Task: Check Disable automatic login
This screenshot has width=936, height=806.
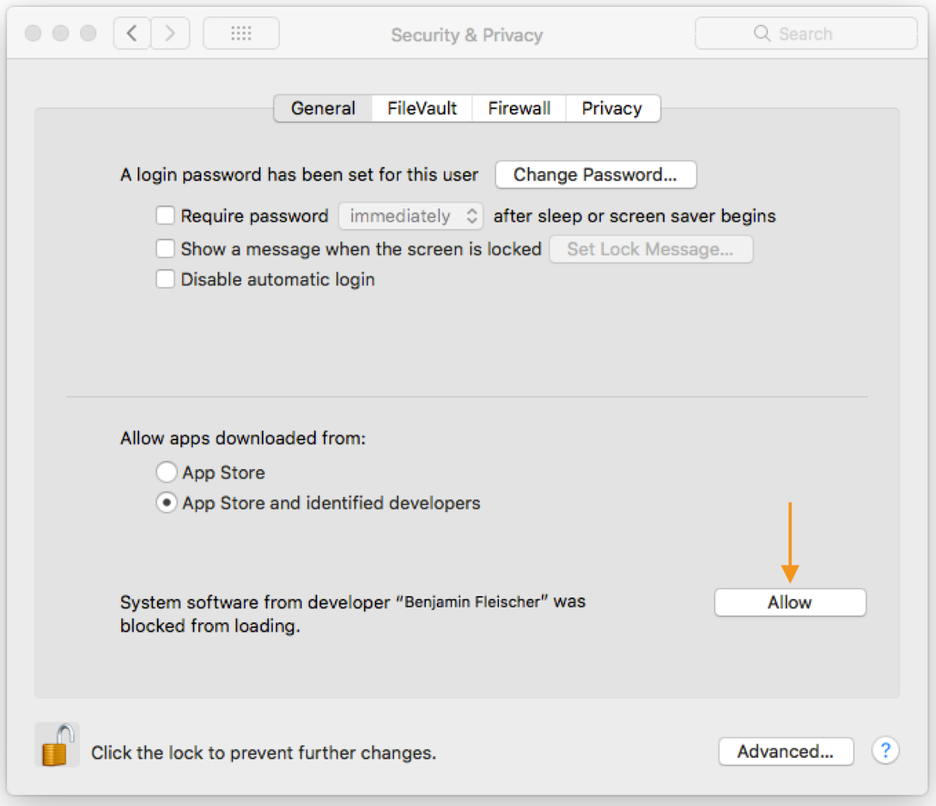Action: (165, 279)
